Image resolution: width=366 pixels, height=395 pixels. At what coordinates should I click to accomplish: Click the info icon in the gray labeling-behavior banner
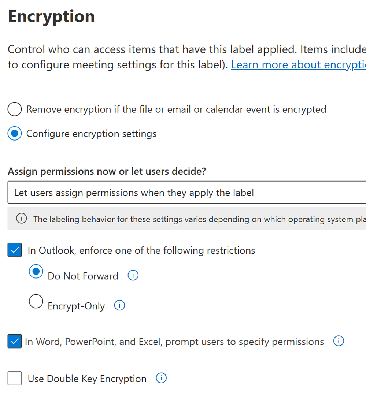pyautogui.click(x=21, y=218)
